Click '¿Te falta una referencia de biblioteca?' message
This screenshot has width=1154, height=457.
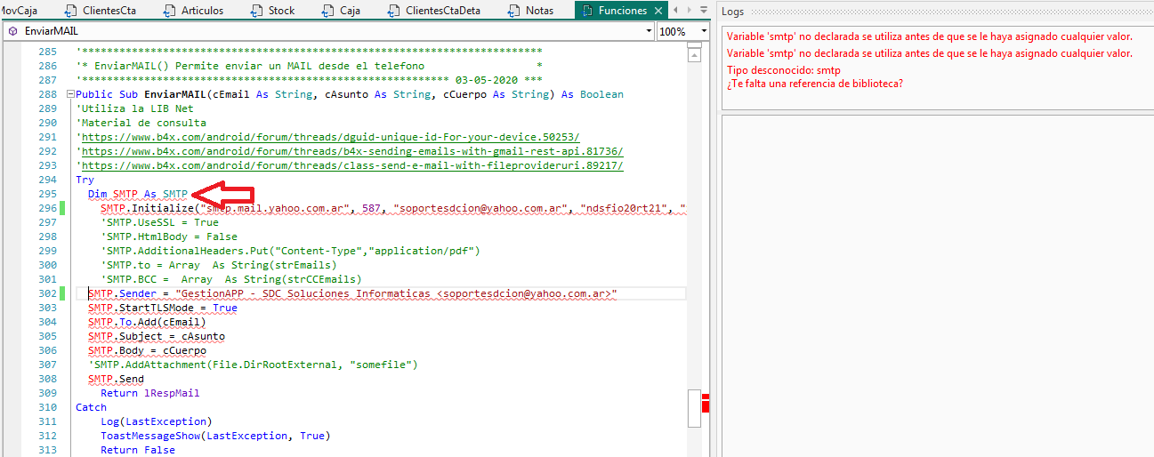tap(815, 84)
